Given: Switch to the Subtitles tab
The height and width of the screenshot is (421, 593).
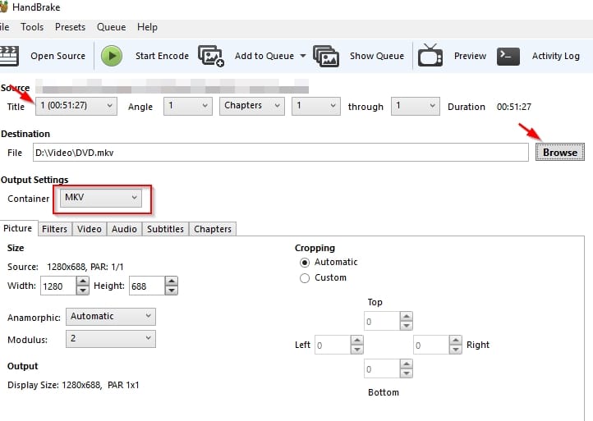Looking at the screenshot, I should tap(165, 229).
